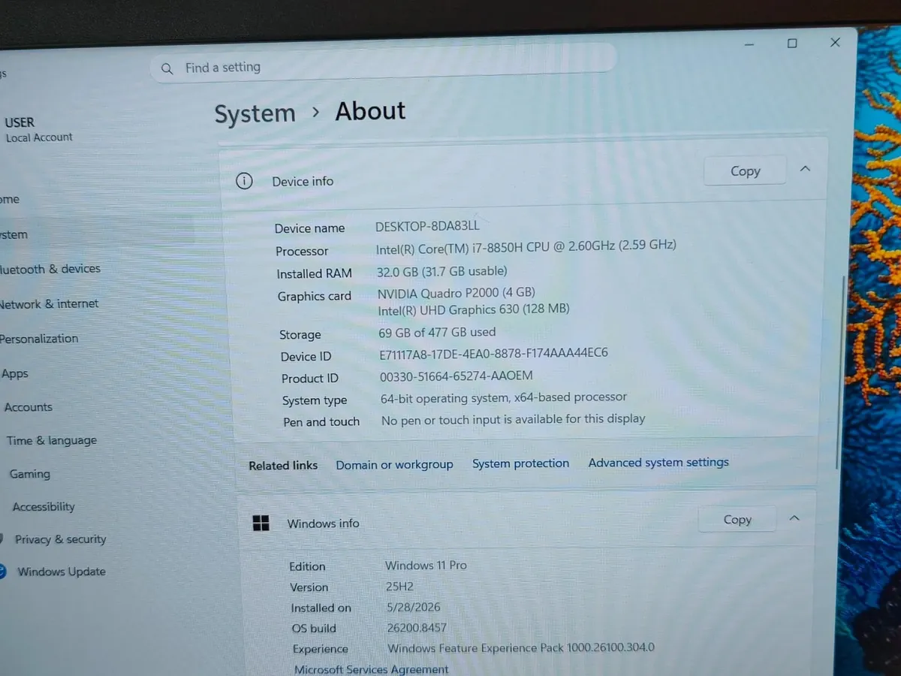901x676 pixels.
Task: Click the Intel(R) UHD Graphics 630 entry
Action: [474, 309]
